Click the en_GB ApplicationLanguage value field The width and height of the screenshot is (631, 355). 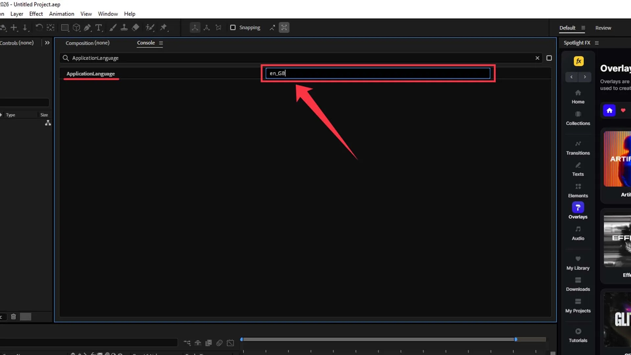[378, 73]
